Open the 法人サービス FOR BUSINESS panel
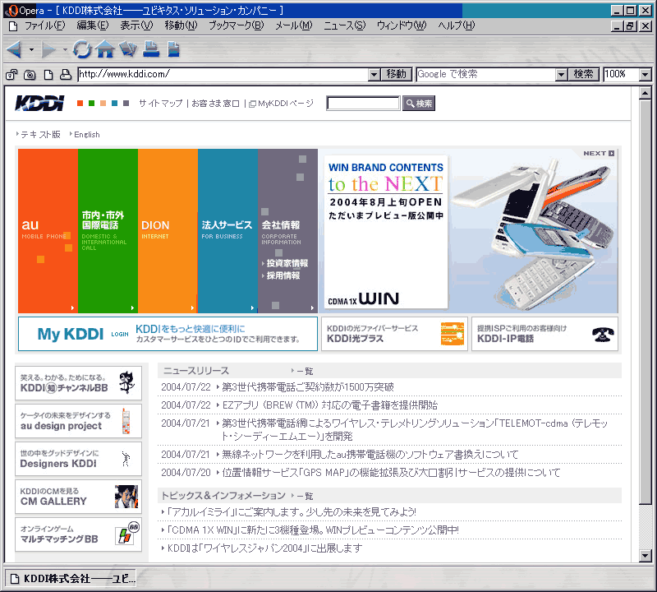This screenshot has width=657, height=592. pyautogui.click(x=227, y=231)
